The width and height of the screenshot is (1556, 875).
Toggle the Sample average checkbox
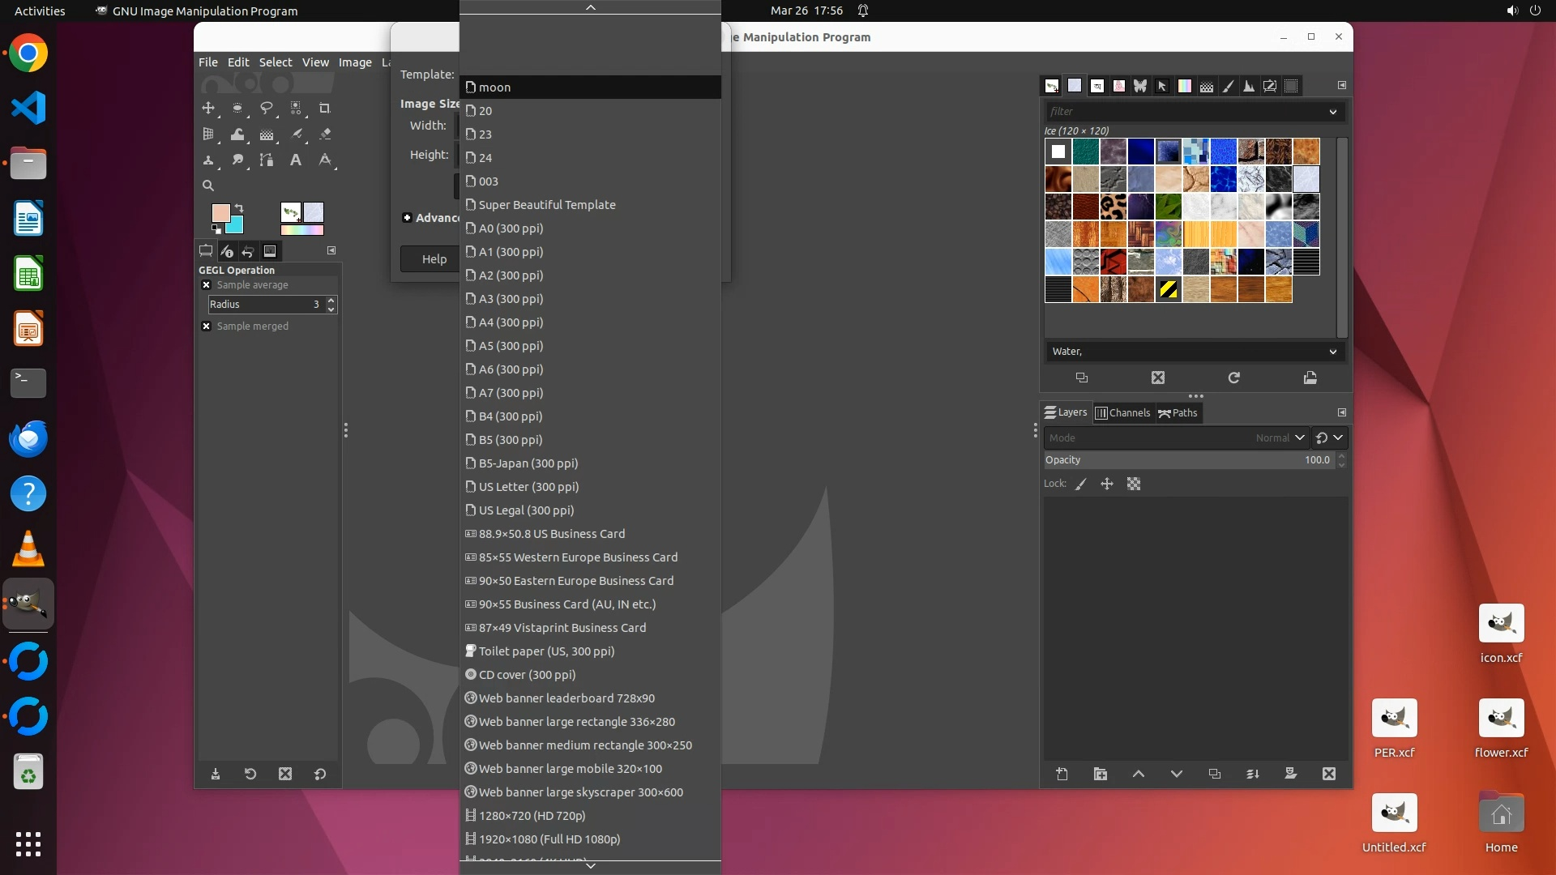click(207, 285)
